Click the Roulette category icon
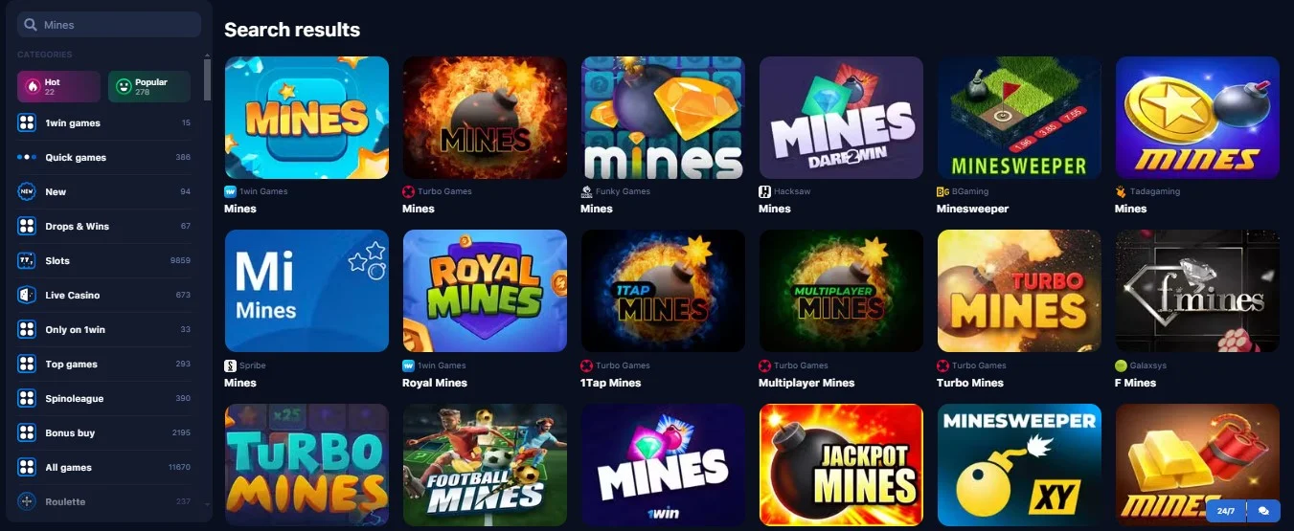This screenshot has width=1294, height=531. click(27, 501)
